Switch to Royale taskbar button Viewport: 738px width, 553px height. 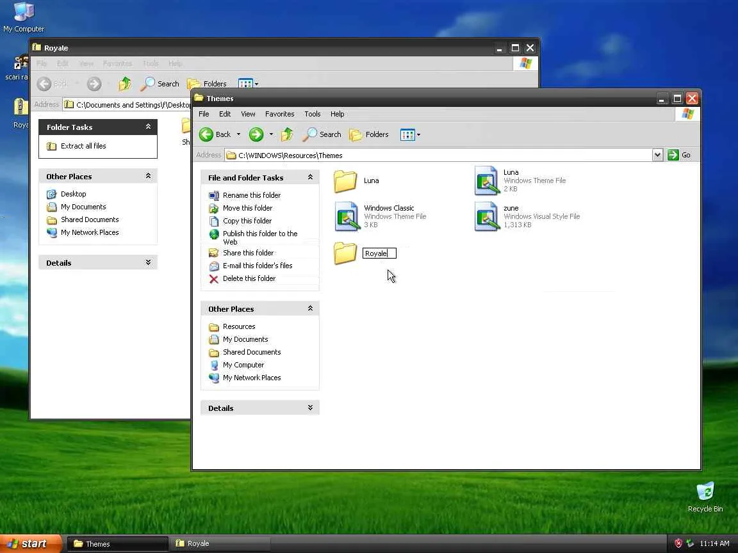[220, 543]
